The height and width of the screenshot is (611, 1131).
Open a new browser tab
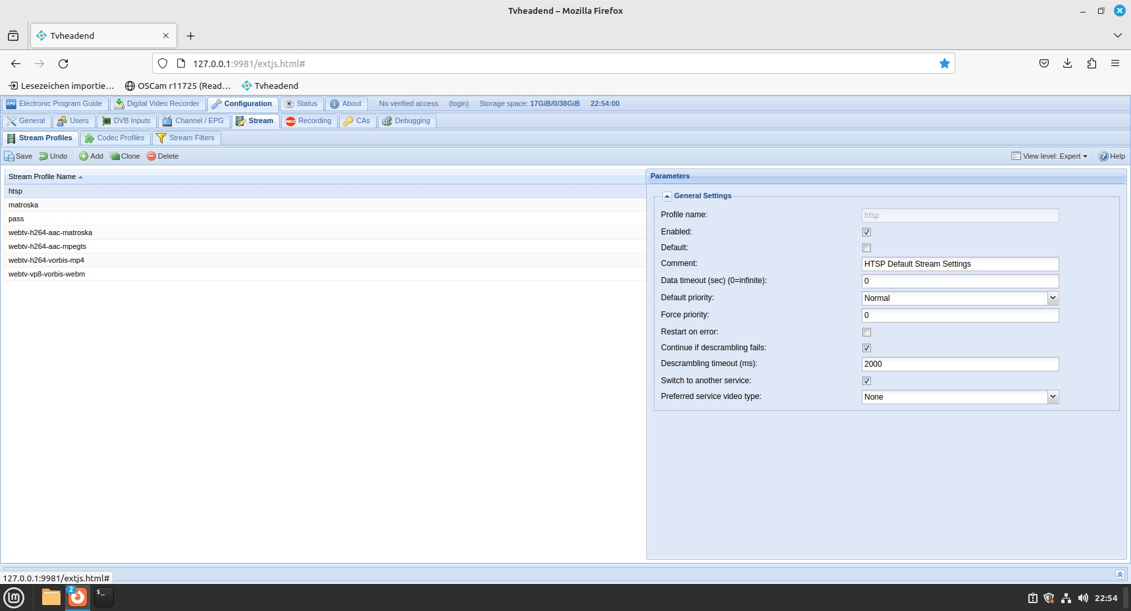191,36
